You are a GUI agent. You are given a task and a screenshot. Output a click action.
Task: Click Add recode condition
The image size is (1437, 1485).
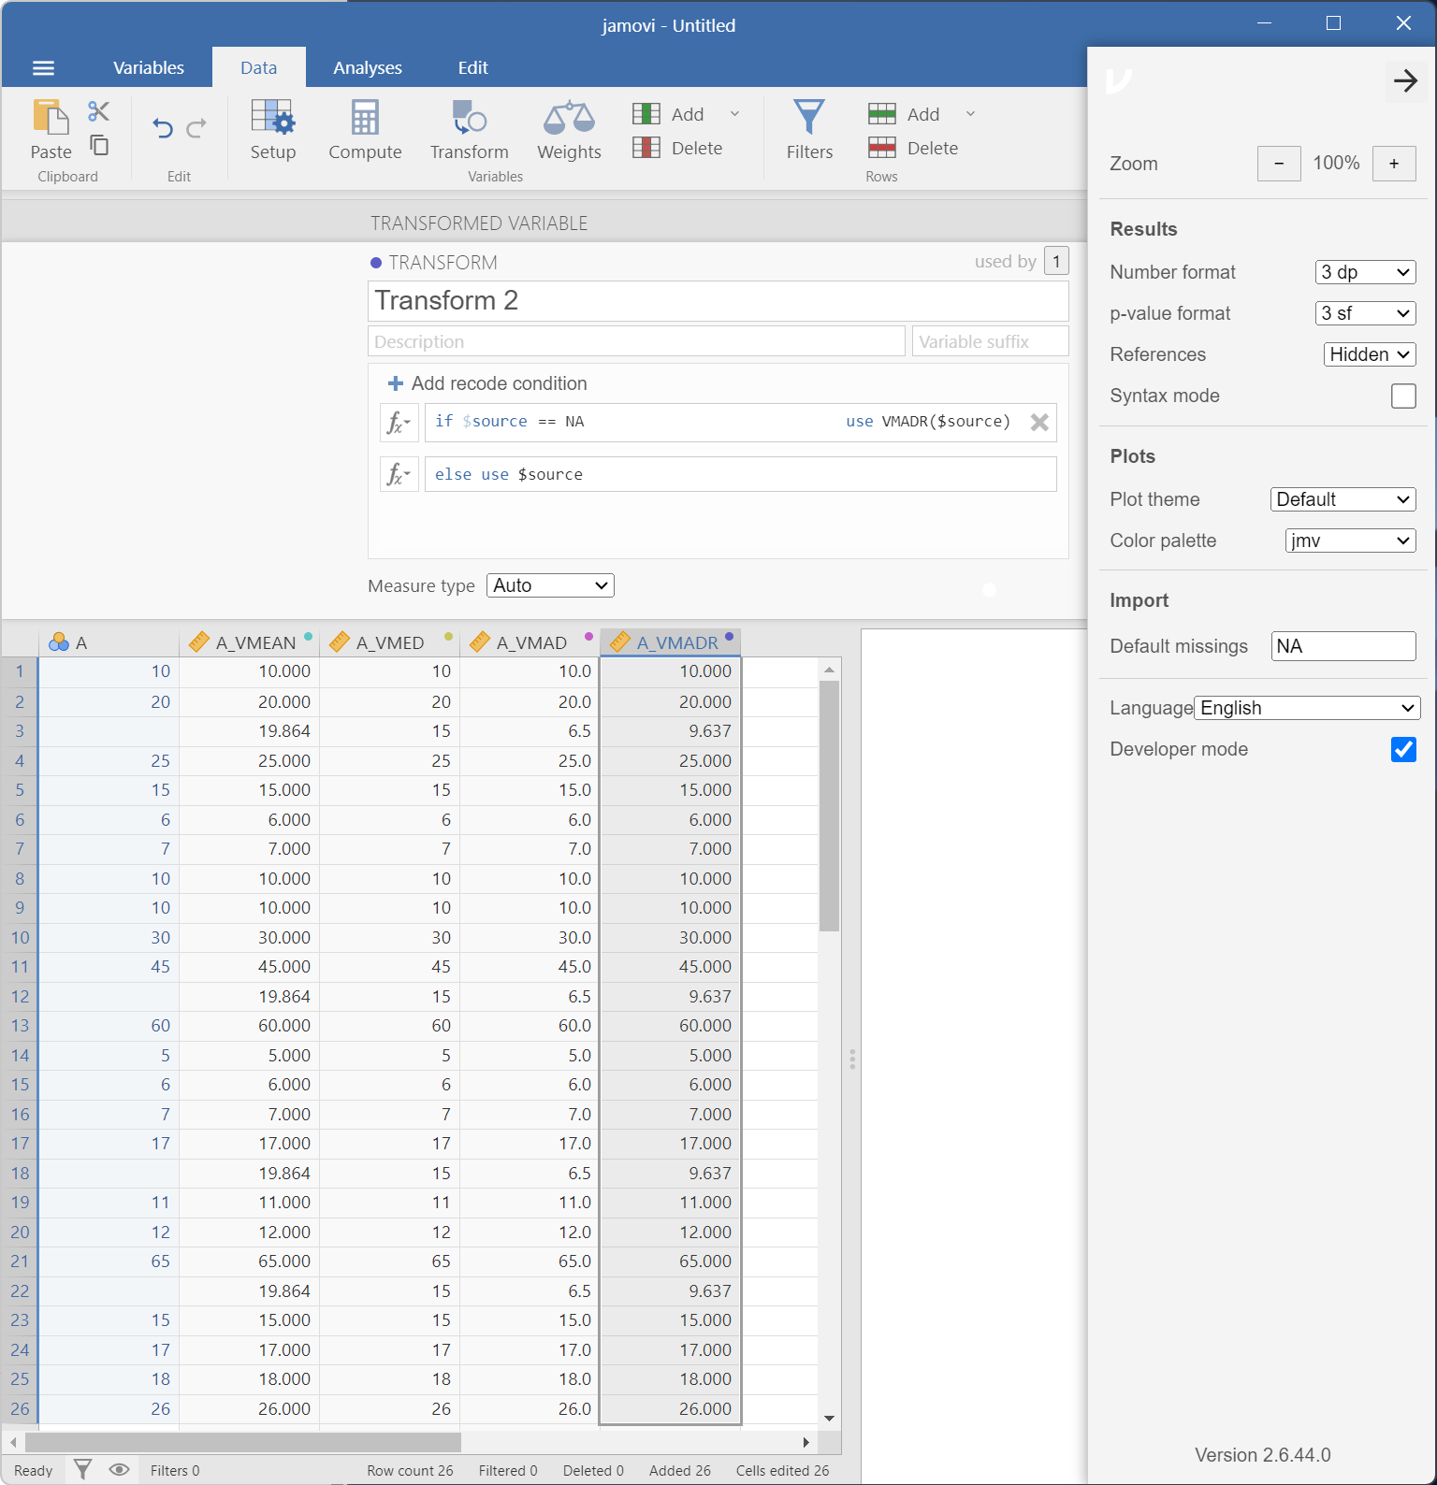(x=487, y=383)
